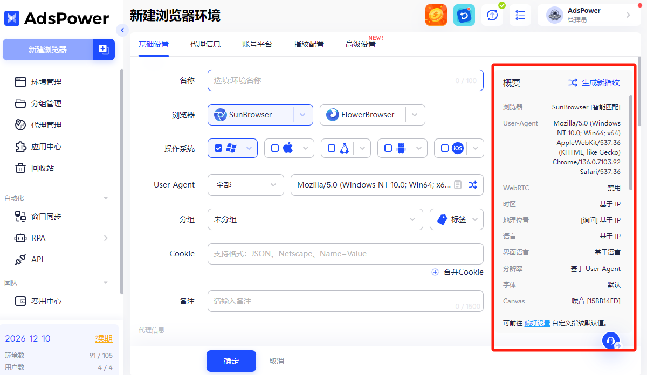This screenshot has height=375, width=647.
Task: Click the blue refresh icon in header
Action: [x=464, y=15]
